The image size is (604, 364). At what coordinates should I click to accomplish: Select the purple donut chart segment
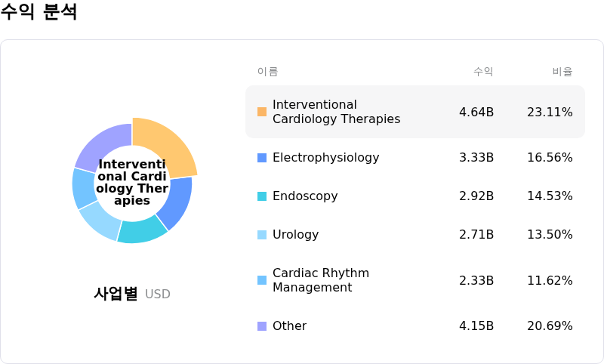coord(103,145)
